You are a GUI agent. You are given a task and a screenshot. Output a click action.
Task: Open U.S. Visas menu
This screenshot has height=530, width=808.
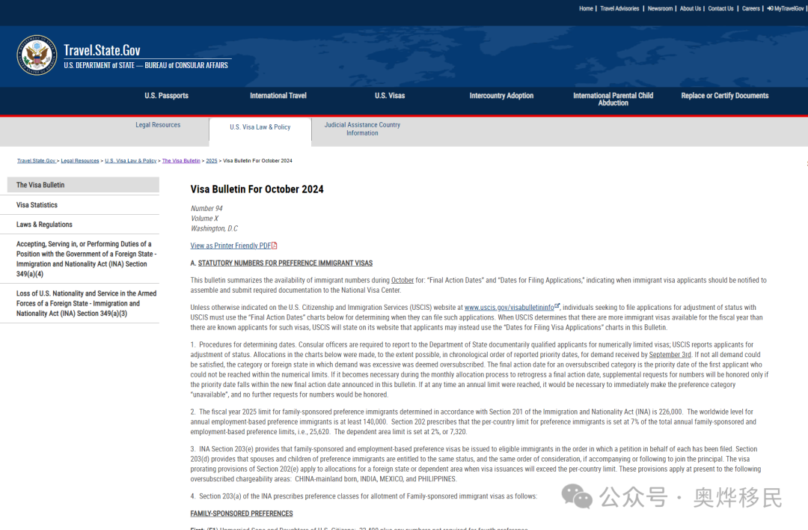pos(390,95)
